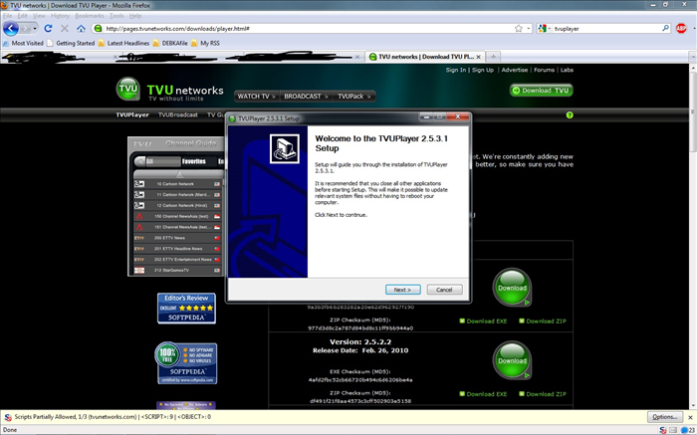This screenshot has width=697, height=435.
Task: Click the tab list dropdown arrow
Action: (x=693, y=57)
